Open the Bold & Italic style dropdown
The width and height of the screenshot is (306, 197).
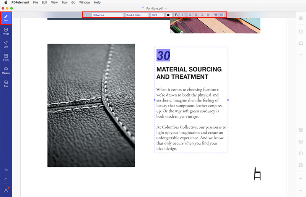tap(137, 15)
